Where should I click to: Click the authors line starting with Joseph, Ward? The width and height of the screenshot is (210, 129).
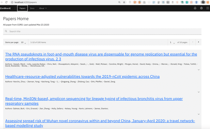tap(101, 65)
